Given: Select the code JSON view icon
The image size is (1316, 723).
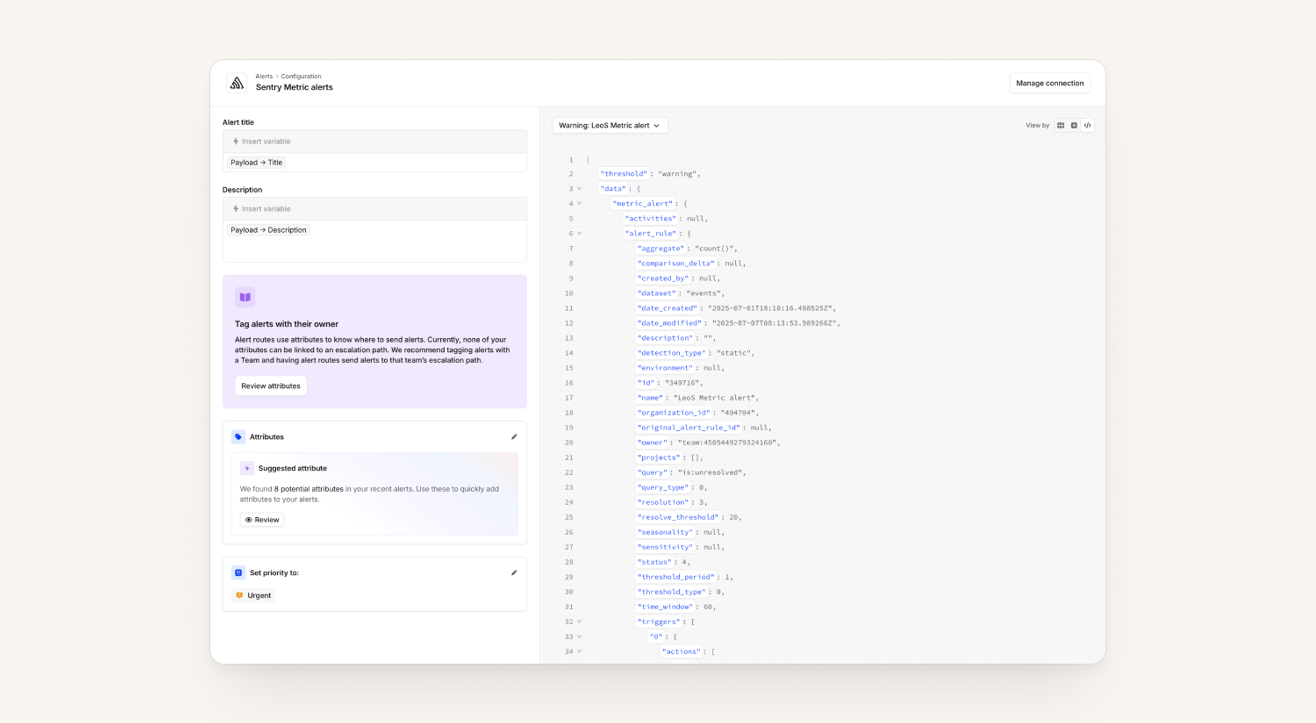Looking at the screenshot, I should click(1088, 126).
